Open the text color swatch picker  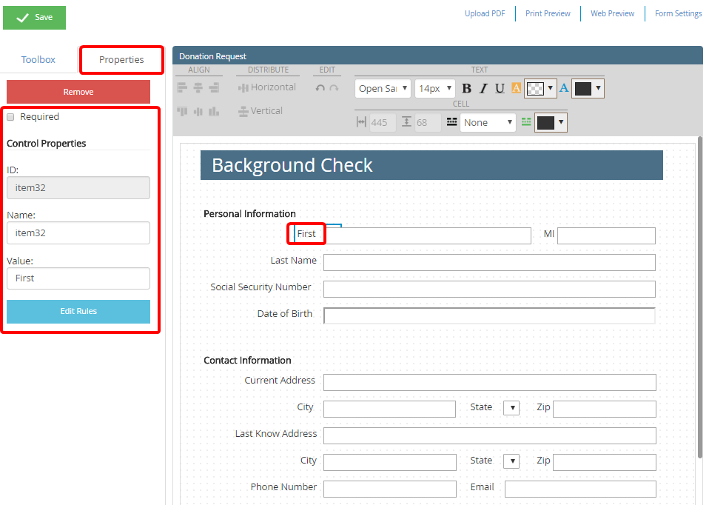point(588,89)
